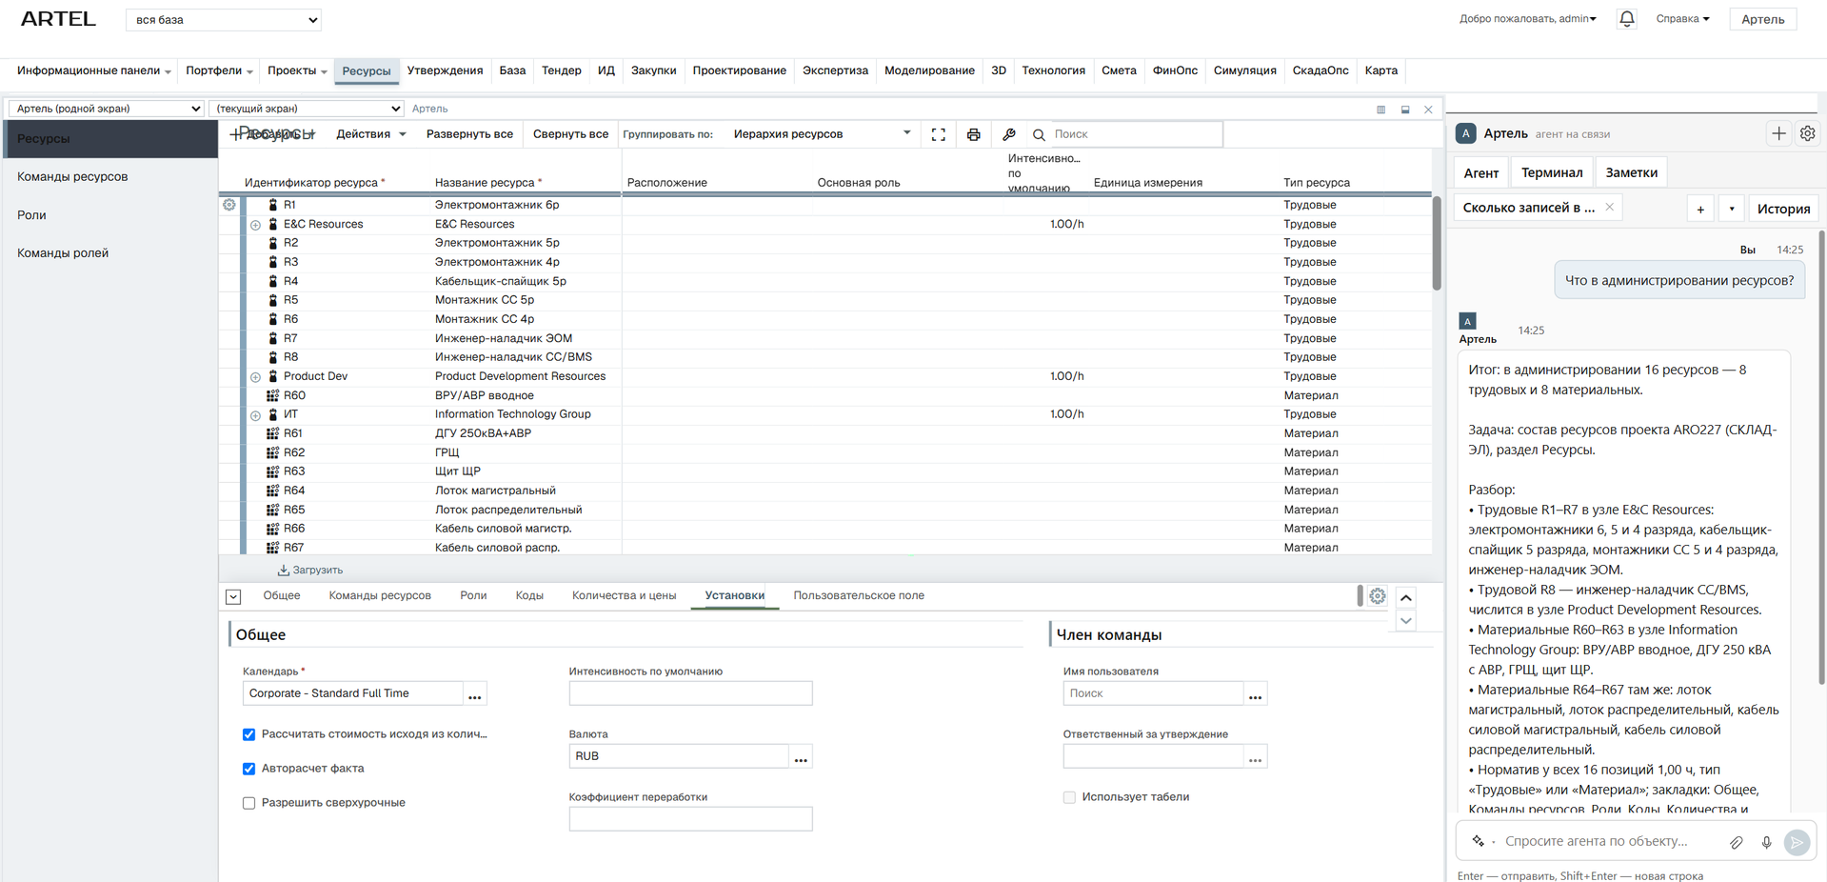Open agent panel settings gear
The height and width of the screenshot is (882, 1827).
point(1807,133)
